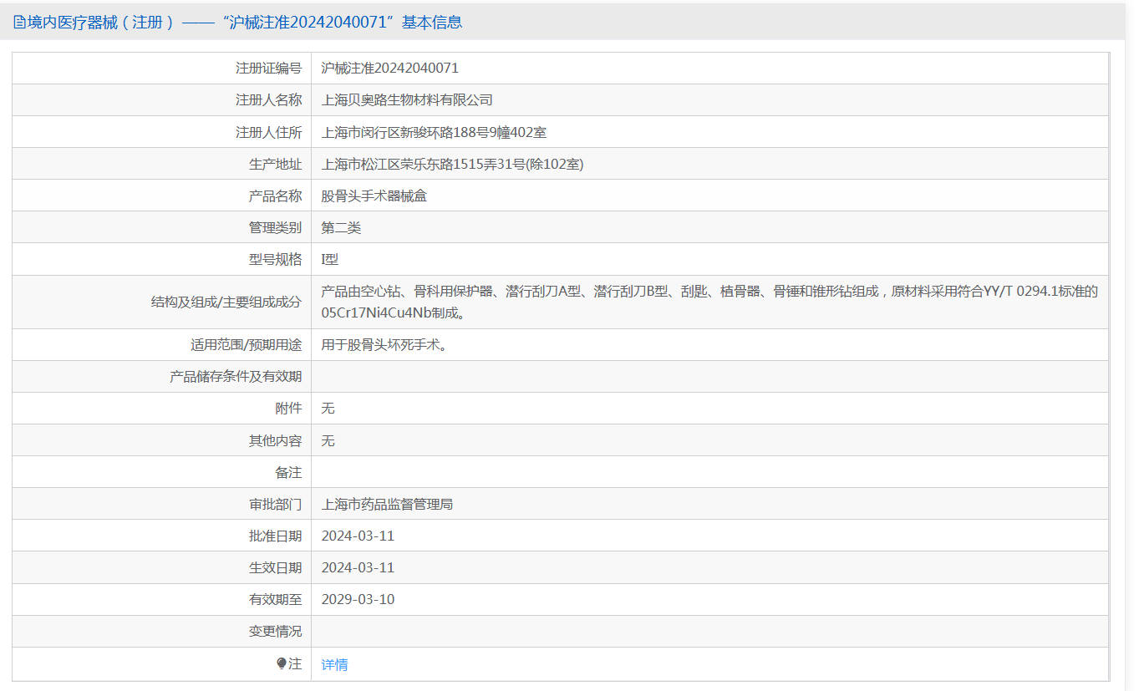1144x691 pixels.
Task: Click the 型号规格 label
Action: click(275, 260)
